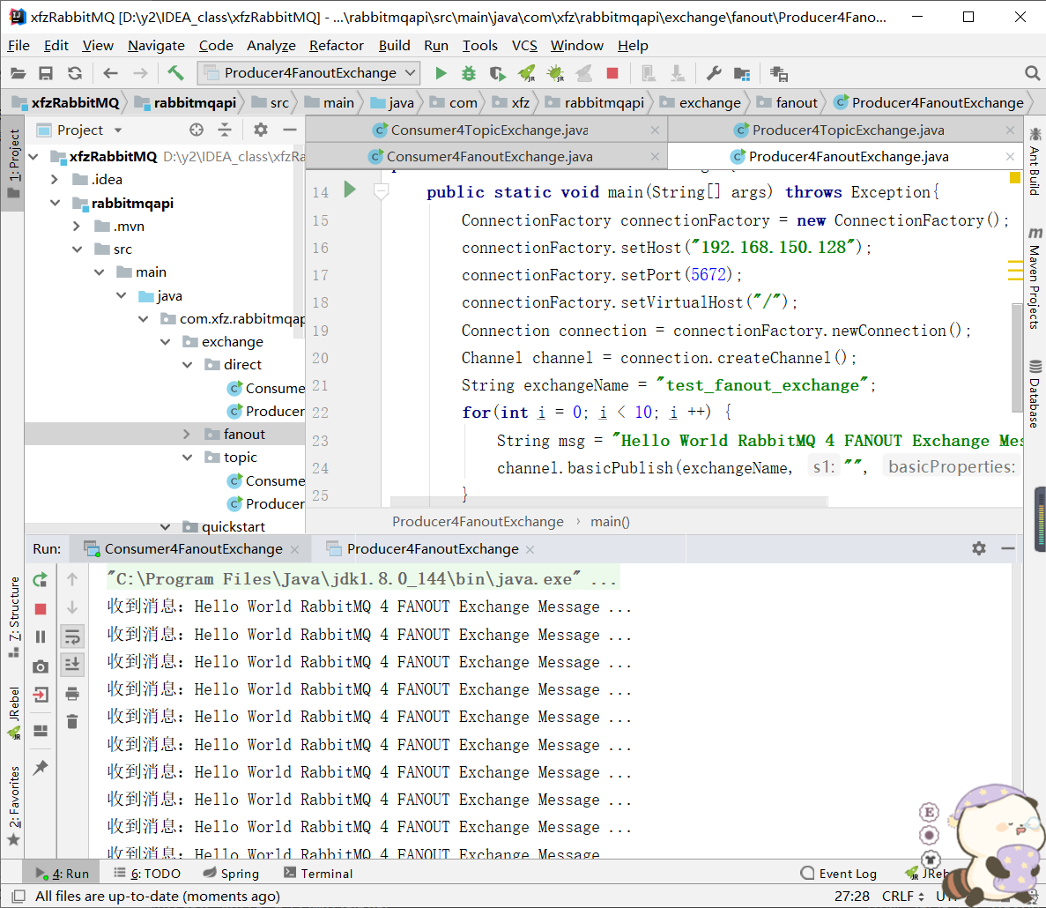1046x908 pixels.
Task: Collapse the rabbitmqapi module node
Action: coord(55,203)
